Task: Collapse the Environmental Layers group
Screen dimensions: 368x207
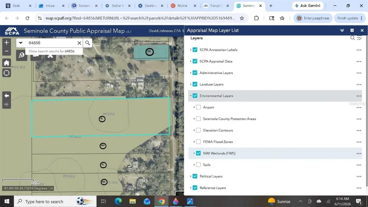Action: 190,96
